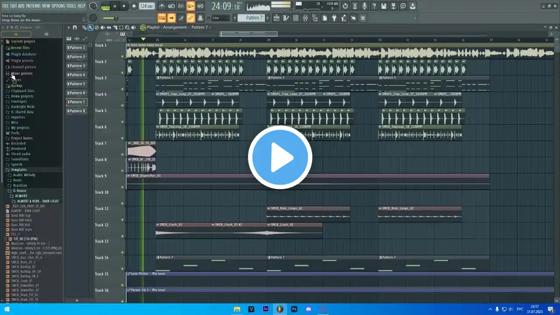Stop playback with the stop button
The width and height of the screenshot is (560, 315).
click(124, 6)
